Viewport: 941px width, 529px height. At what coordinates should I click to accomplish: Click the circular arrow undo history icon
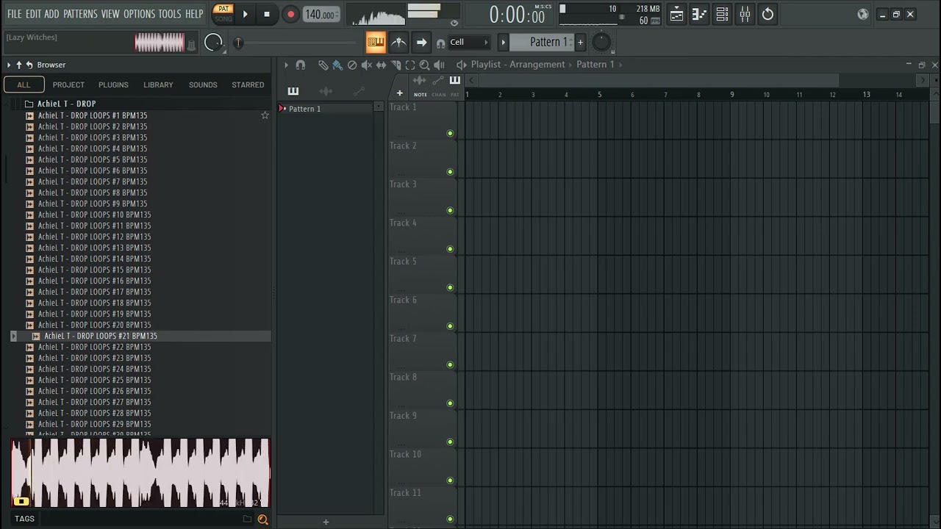click(x=768, y=14)
